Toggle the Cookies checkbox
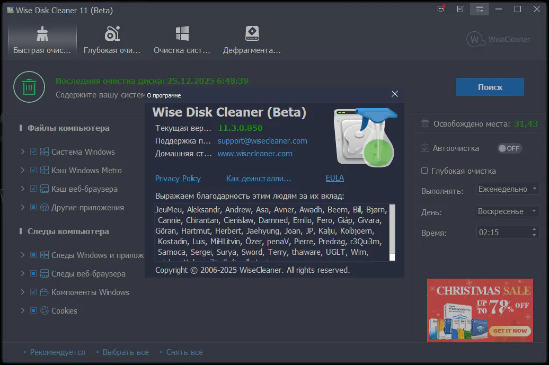The height and width of the screenshot is (365, 549). (33, 310)
